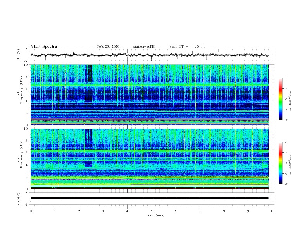Click the "-5" label on ch.1 colorbar
Screen dimensions: 307x237
pyautogui.click(x=286, y=99)
